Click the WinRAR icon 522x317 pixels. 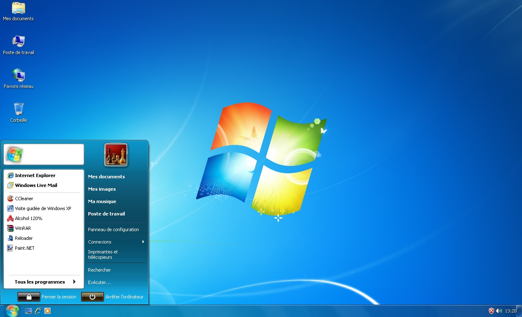[x=10, y=228]
